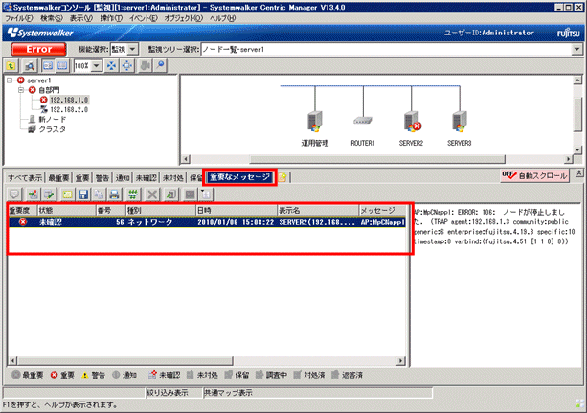Open the 操作 menu
The width and height of the screenshot is (587, 413).
click(111, 18)
